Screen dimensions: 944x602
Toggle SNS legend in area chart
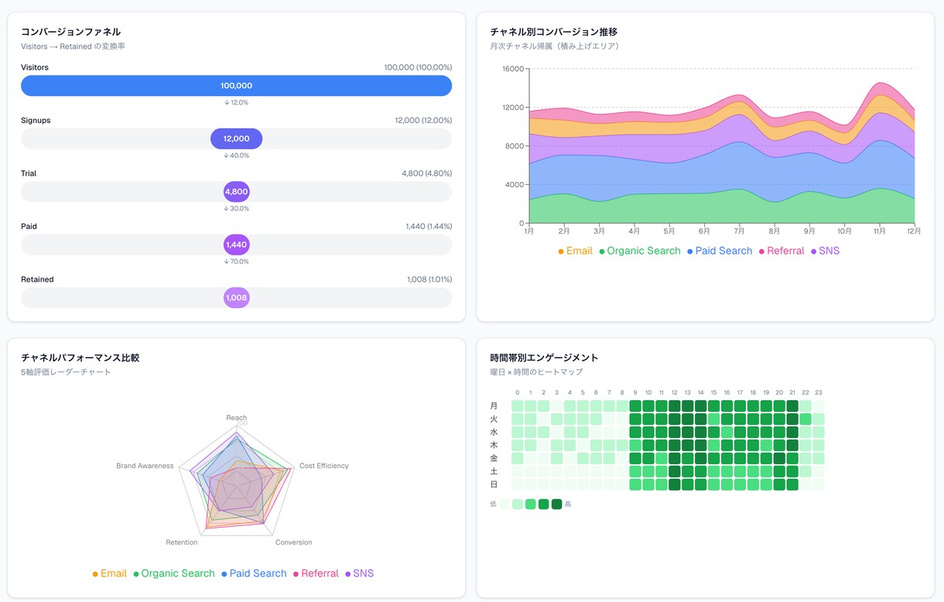pos(825,251)
